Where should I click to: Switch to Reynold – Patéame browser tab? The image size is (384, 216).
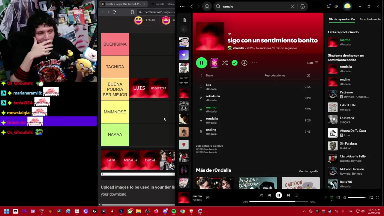tap(163, 4)
